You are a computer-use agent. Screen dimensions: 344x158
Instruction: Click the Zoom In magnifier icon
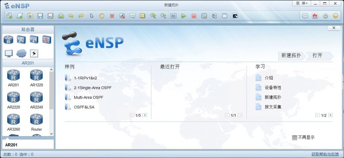click(x=153, y=16)
